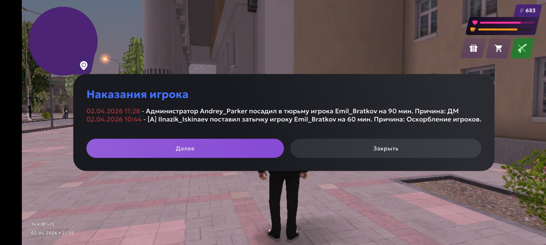Image resolution: width=546 pixels, height=245 pixels.
Task: Tap the pink heart health icon
Action: [x=475, y=22]
